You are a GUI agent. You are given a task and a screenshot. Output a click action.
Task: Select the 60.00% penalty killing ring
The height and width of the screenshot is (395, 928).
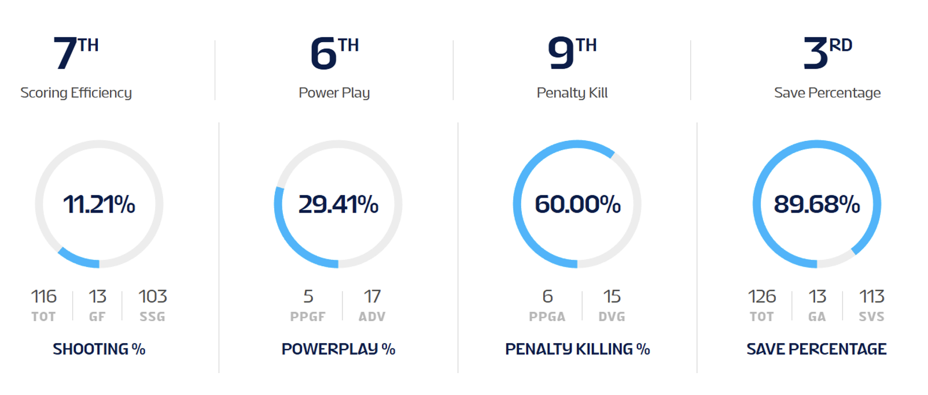[577, 204]
